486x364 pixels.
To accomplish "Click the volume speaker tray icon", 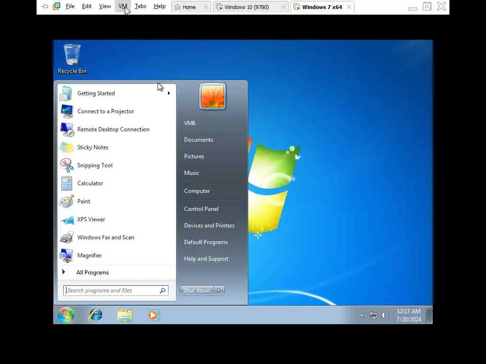I will coord(384,315).
